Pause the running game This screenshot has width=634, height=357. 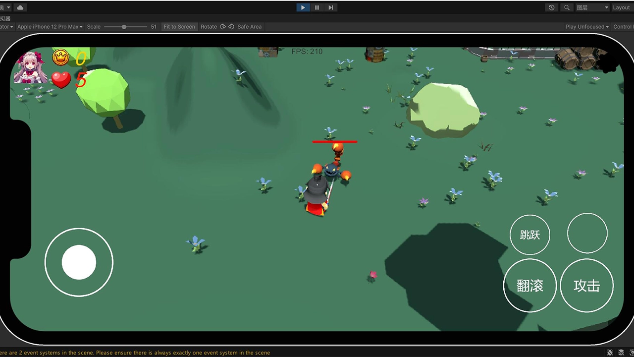(x=317, y=7)
